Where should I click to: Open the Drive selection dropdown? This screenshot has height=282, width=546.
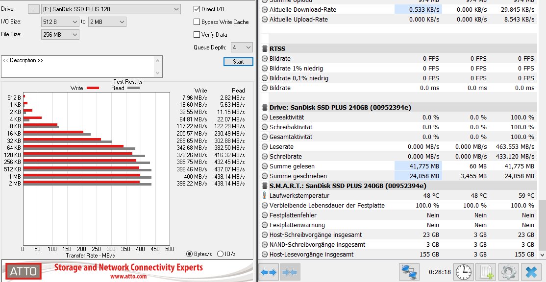(111, 9)
